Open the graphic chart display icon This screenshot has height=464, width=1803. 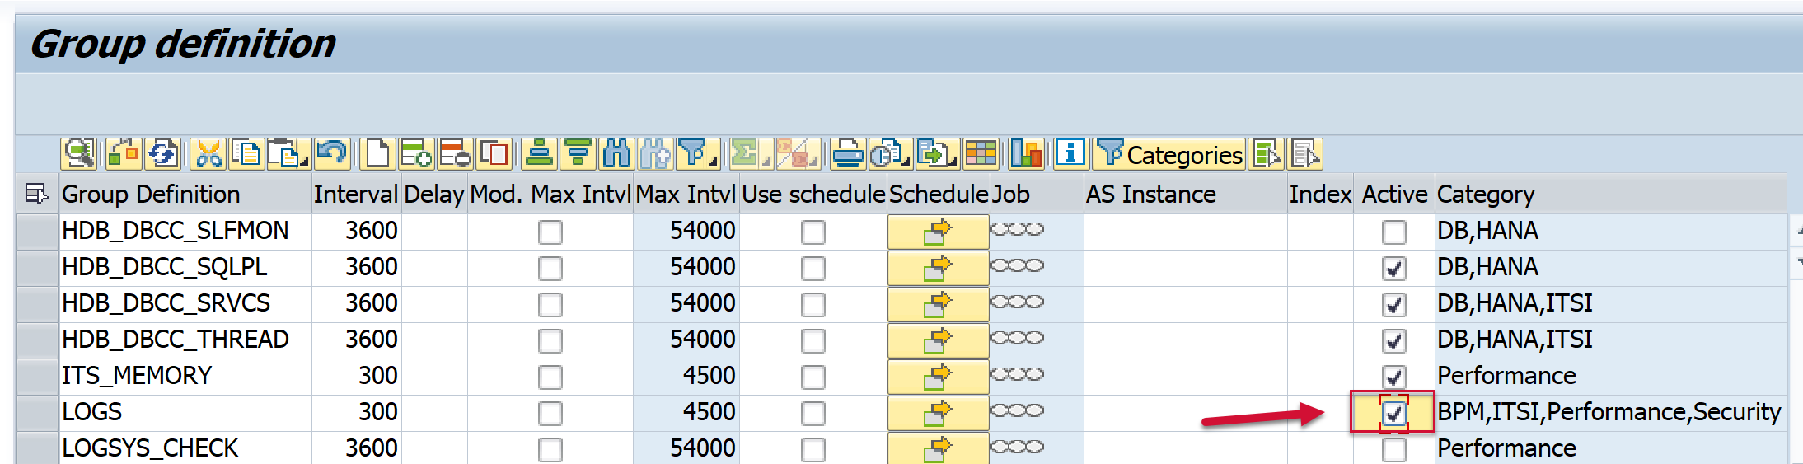pyautogui.click(x=1026, y=154)
